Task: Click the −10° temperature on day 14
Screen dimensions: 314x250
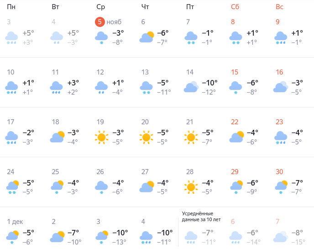Action: [210, 83]
